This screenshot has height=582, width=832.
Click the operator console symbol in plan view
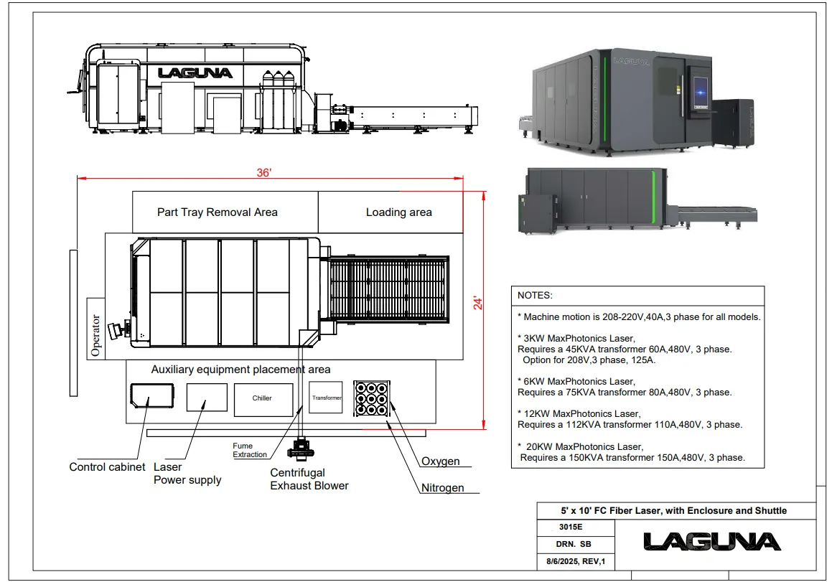coord(118,329)
